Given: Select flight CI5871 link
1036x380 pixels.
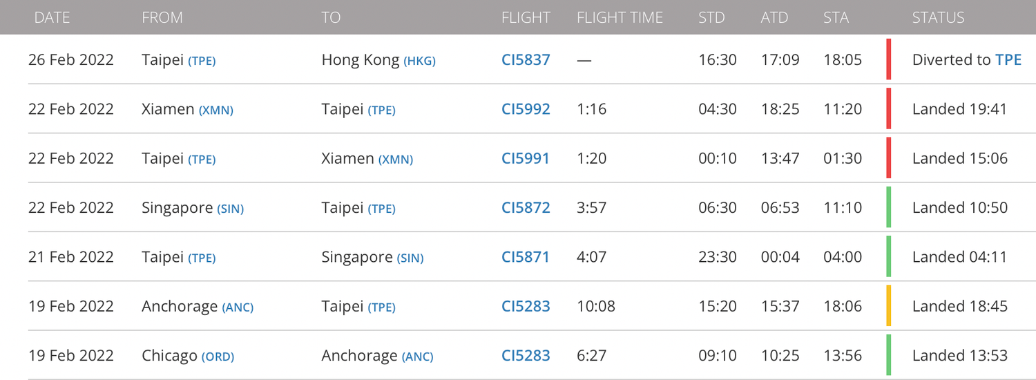Looking at the screenshot, I should (526, 257).
